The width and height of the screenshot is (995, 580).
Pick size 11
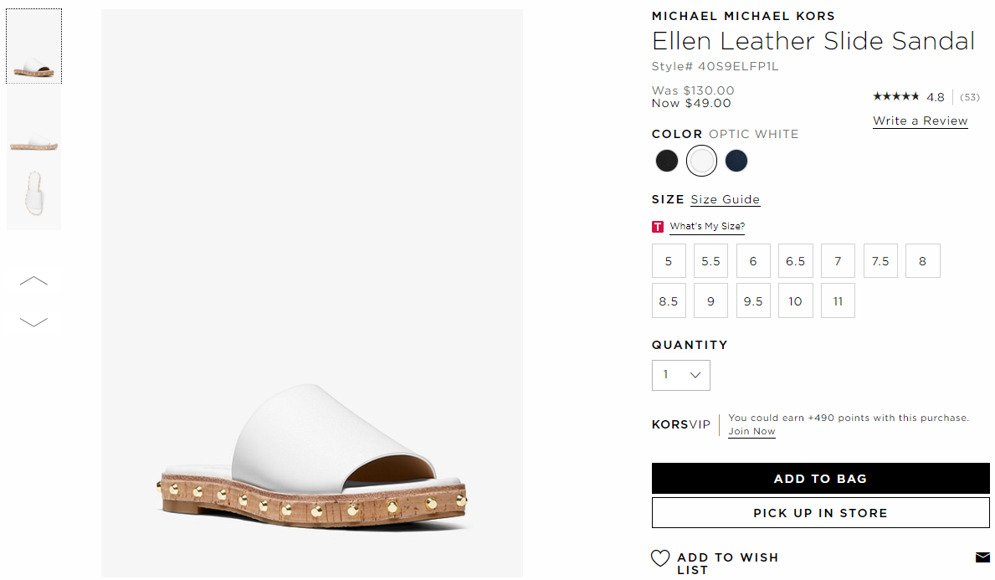[x=838, y=300]
